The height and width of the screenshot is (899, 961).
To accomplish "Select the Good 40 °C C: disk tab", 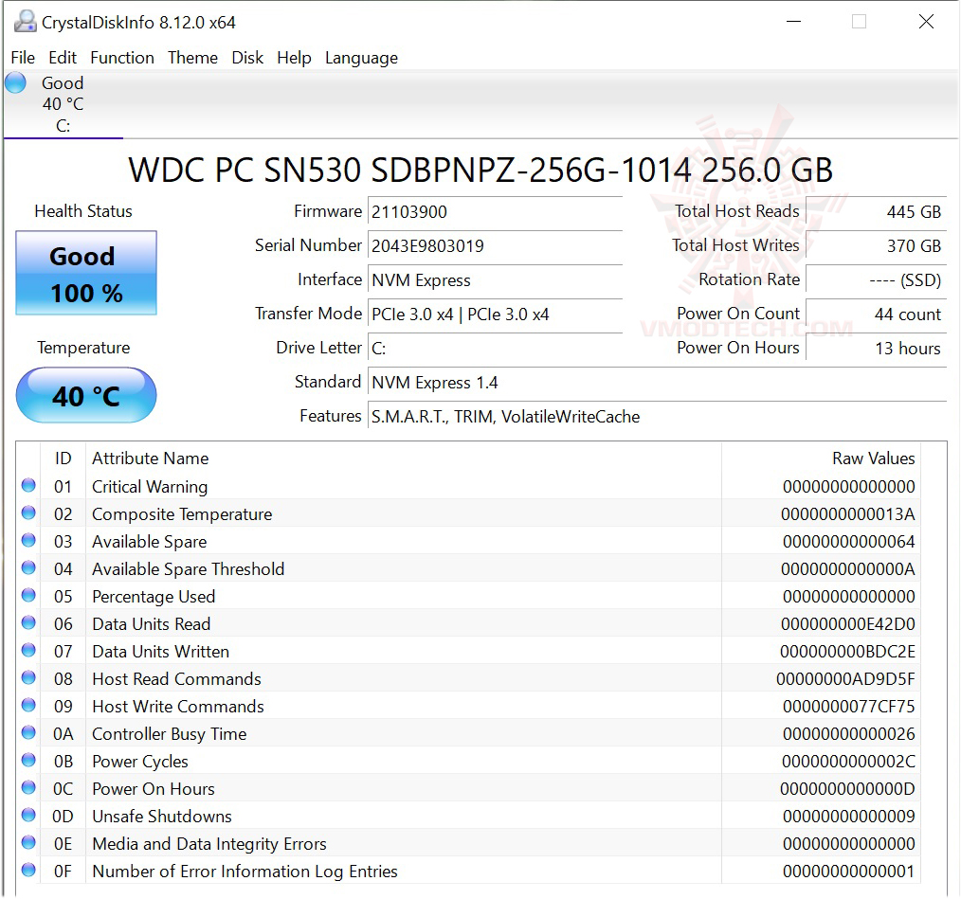I will (x=63, y=104).
